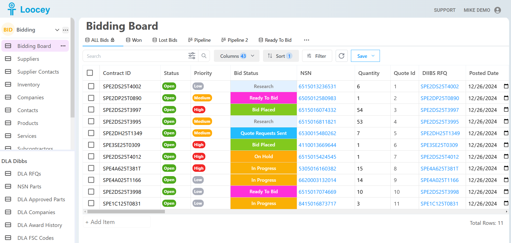The image size is (511, 243).
Task: Select the row checkbox for SPE2DP25T0890
Action: click(x=91, y=98)
